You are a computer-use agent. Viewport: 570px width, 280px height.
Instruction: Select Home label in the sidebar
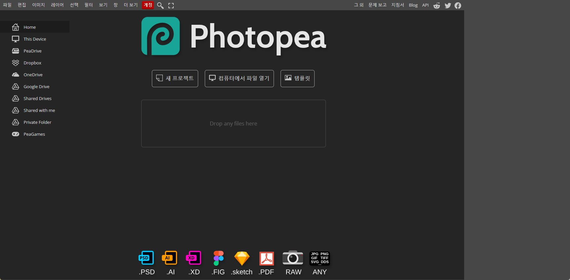30,27
